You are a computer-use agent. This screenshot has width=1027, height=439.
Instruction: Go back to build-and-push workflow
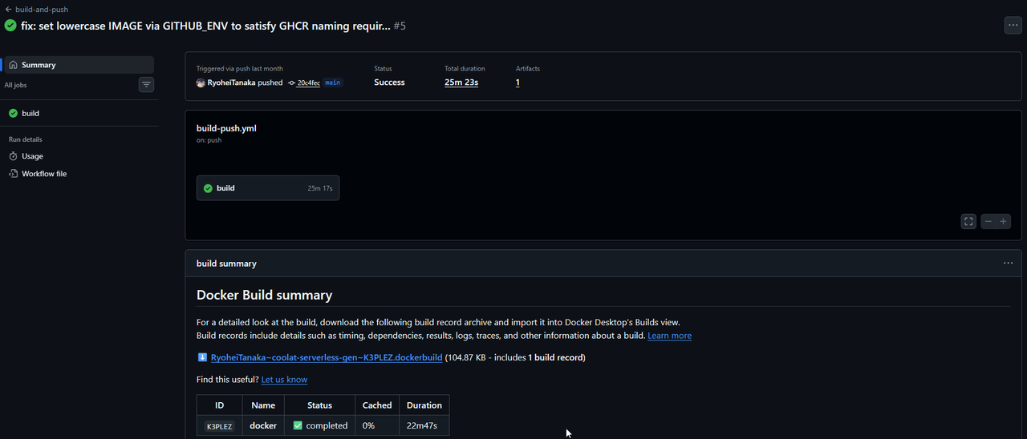tap(36, 10)
